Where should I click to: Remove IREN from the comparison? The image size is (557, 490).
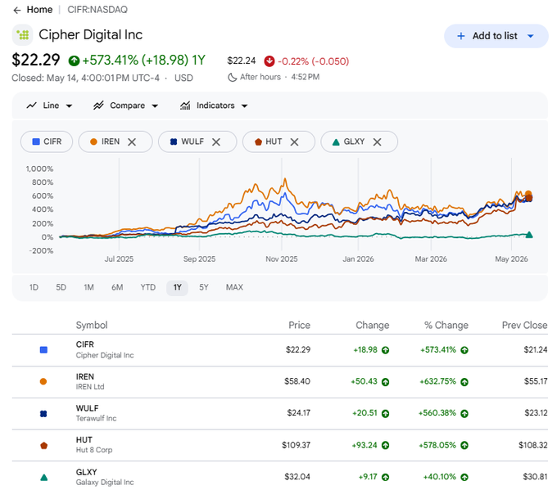pos(132,142)
